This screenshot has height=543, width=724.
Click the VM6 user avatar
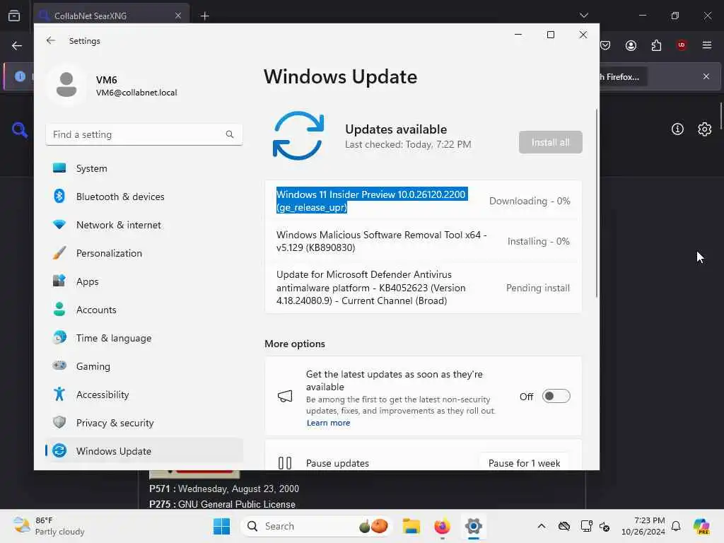[x=66, y=85]
